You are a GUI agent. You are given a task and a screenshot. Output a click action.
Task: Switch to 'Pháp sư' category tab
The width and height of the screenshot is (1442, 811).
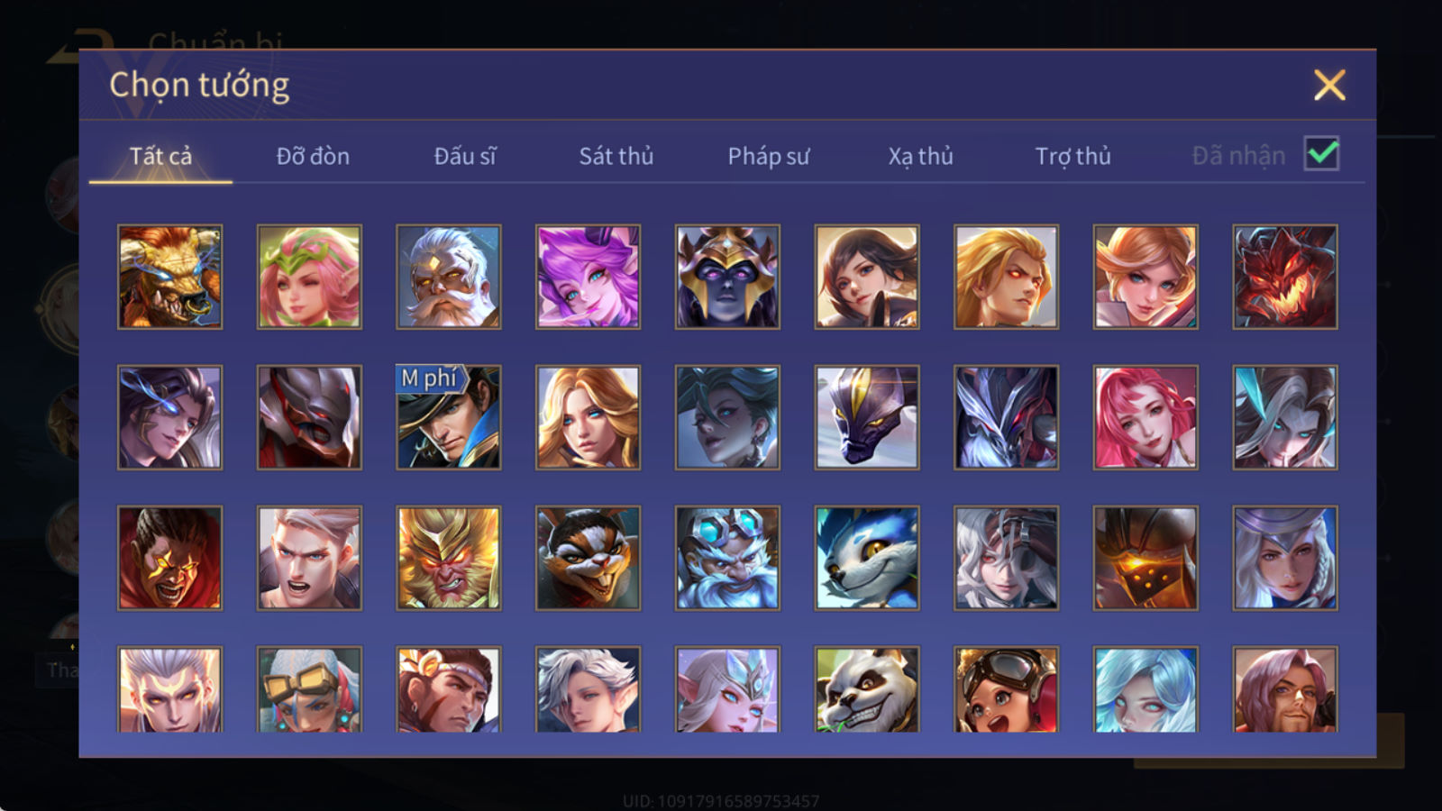pos(769,156)
